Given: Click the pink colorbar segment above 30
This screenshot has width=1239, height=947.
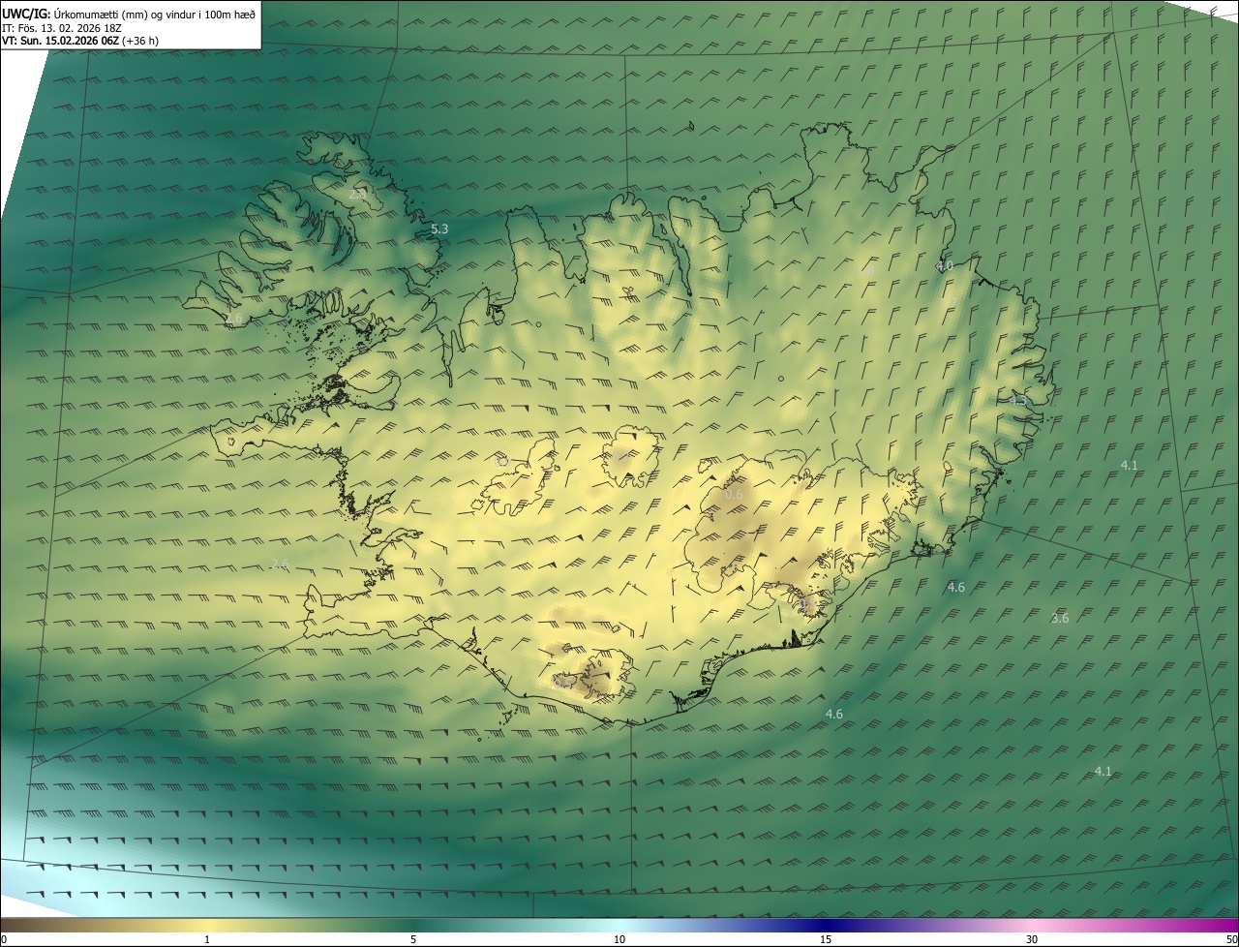Looking at the screenshot, I should tap(1032, 926).
